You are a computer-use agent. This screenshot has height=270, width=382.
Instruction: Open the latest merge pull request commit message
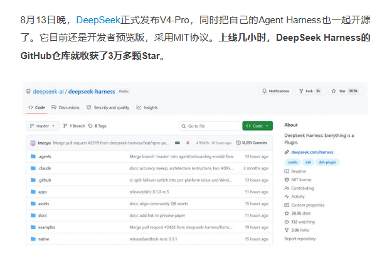(110, 143)
